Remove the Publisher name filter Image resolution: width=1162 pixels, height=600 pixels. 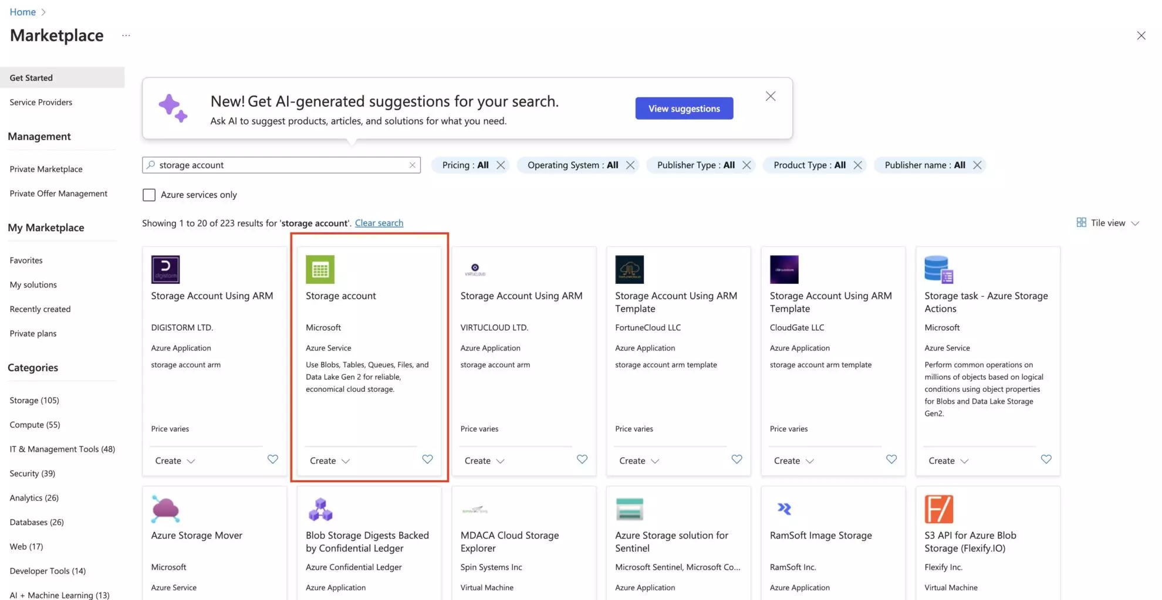pos(977,165)
